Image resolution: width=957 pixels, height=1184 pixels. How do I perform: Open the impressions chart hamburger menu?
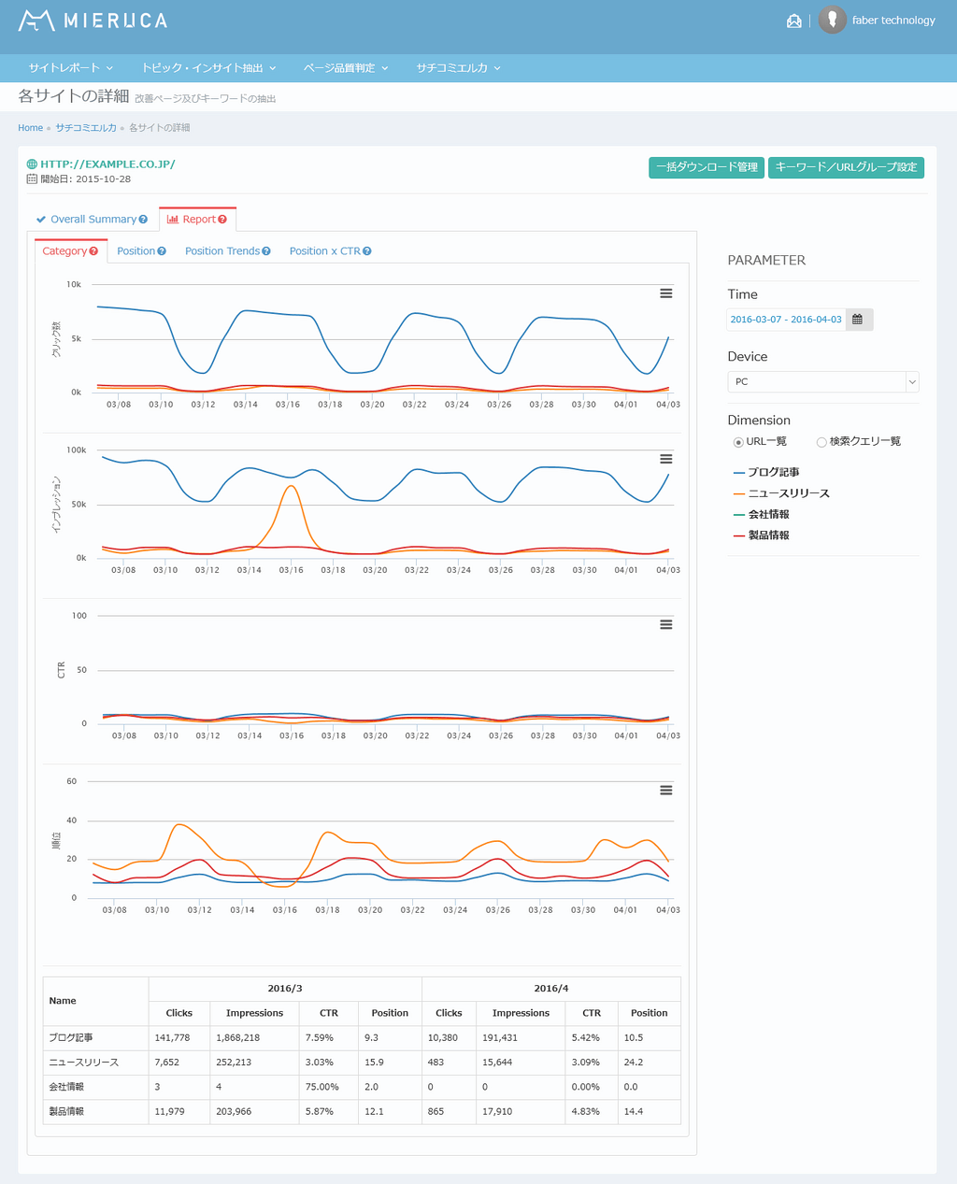pos(665,459)
